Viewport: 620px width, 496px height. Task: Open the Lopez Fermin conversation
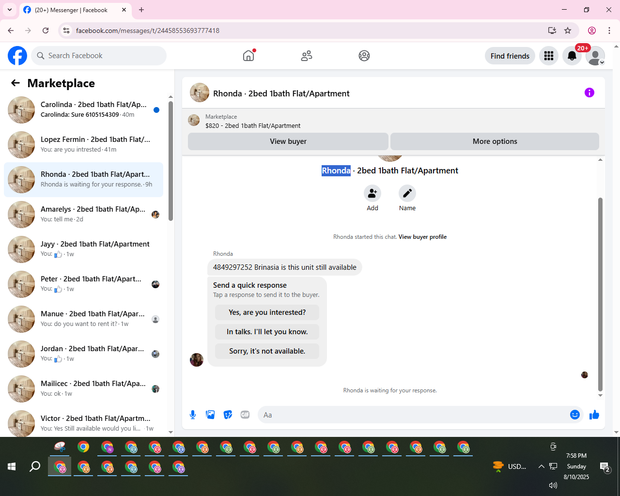pyautogui.click(x=83, y=145)
